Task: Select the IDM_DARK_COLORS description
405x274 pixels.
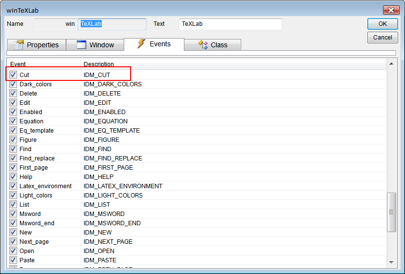Action: tap(112, 84)
